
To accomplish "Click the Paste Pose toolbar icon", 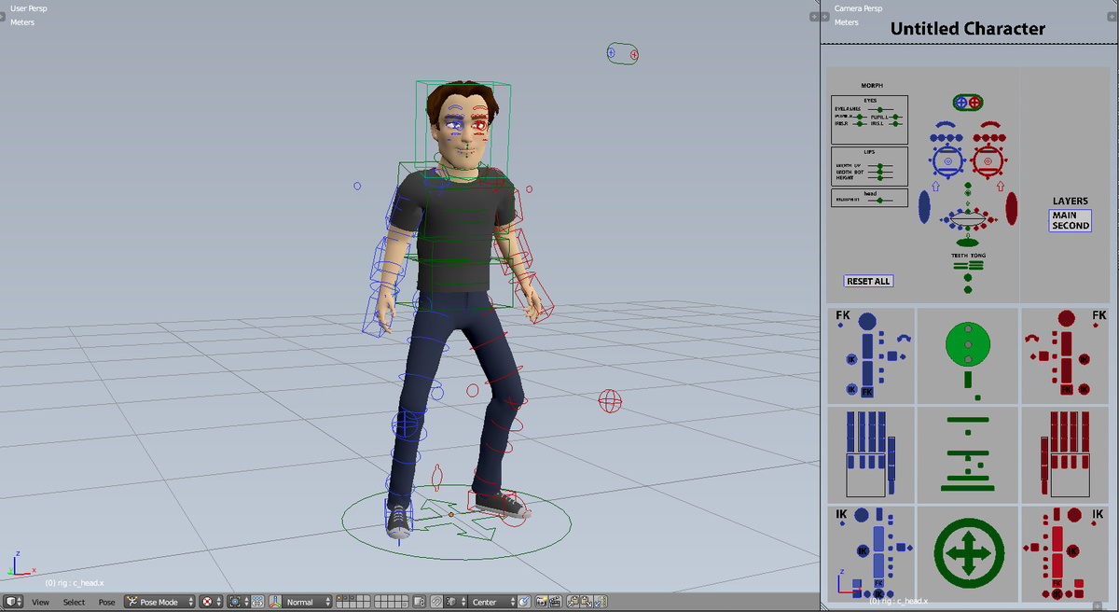I will [x=585, y=602].
